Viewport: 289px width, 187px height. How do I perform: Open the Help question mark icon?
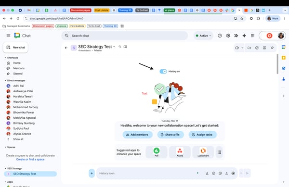pos(220,36)
